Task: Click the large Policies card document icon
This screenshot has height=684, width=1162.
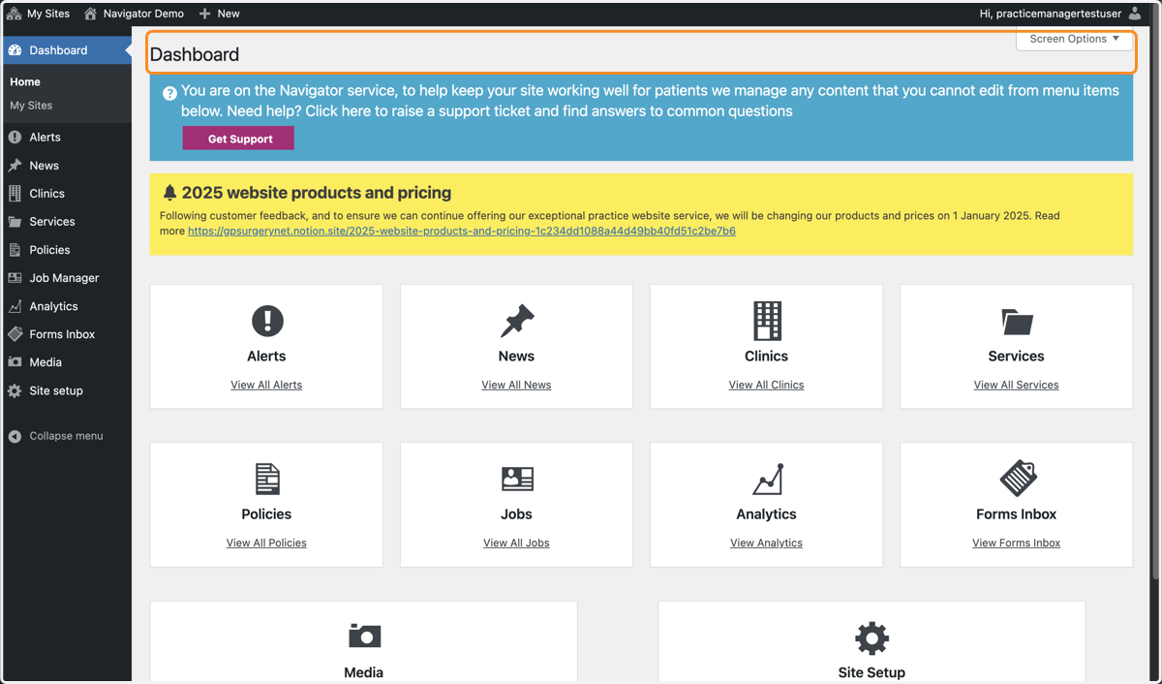Action: [267, 480]
